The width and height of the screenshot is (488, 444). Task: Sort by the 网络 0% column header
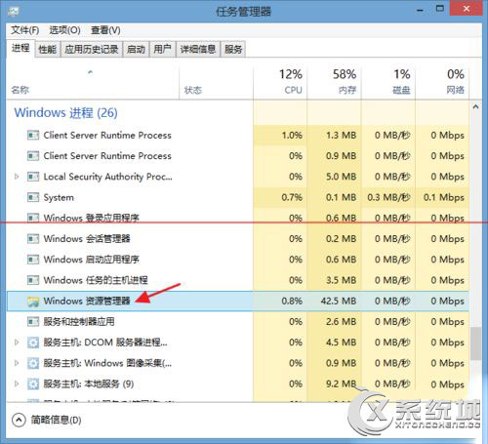pyautogui.click(x=442, y=83)
